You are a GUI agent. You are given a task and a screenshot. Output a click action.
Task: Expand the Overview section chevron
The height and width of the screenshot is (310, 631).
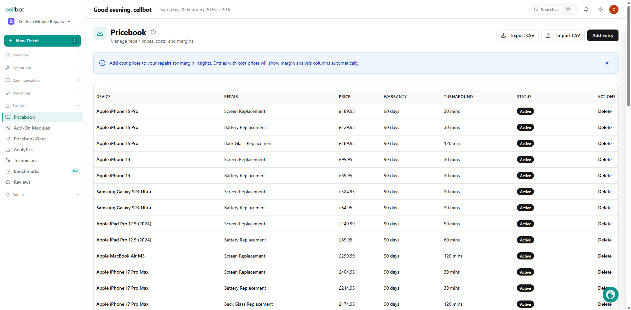[x=78, y=55]
